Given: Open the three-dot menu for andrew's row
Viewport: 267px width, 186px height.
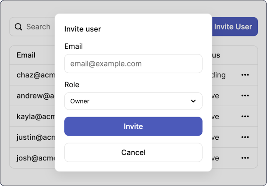Looking at the screenshot, I should (x=245, y=95).
